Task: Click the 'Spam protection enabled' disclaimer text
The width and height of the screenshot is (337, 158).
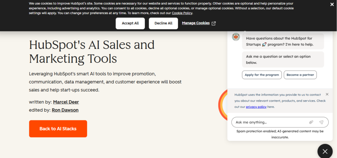Action: tap(280, 134)
